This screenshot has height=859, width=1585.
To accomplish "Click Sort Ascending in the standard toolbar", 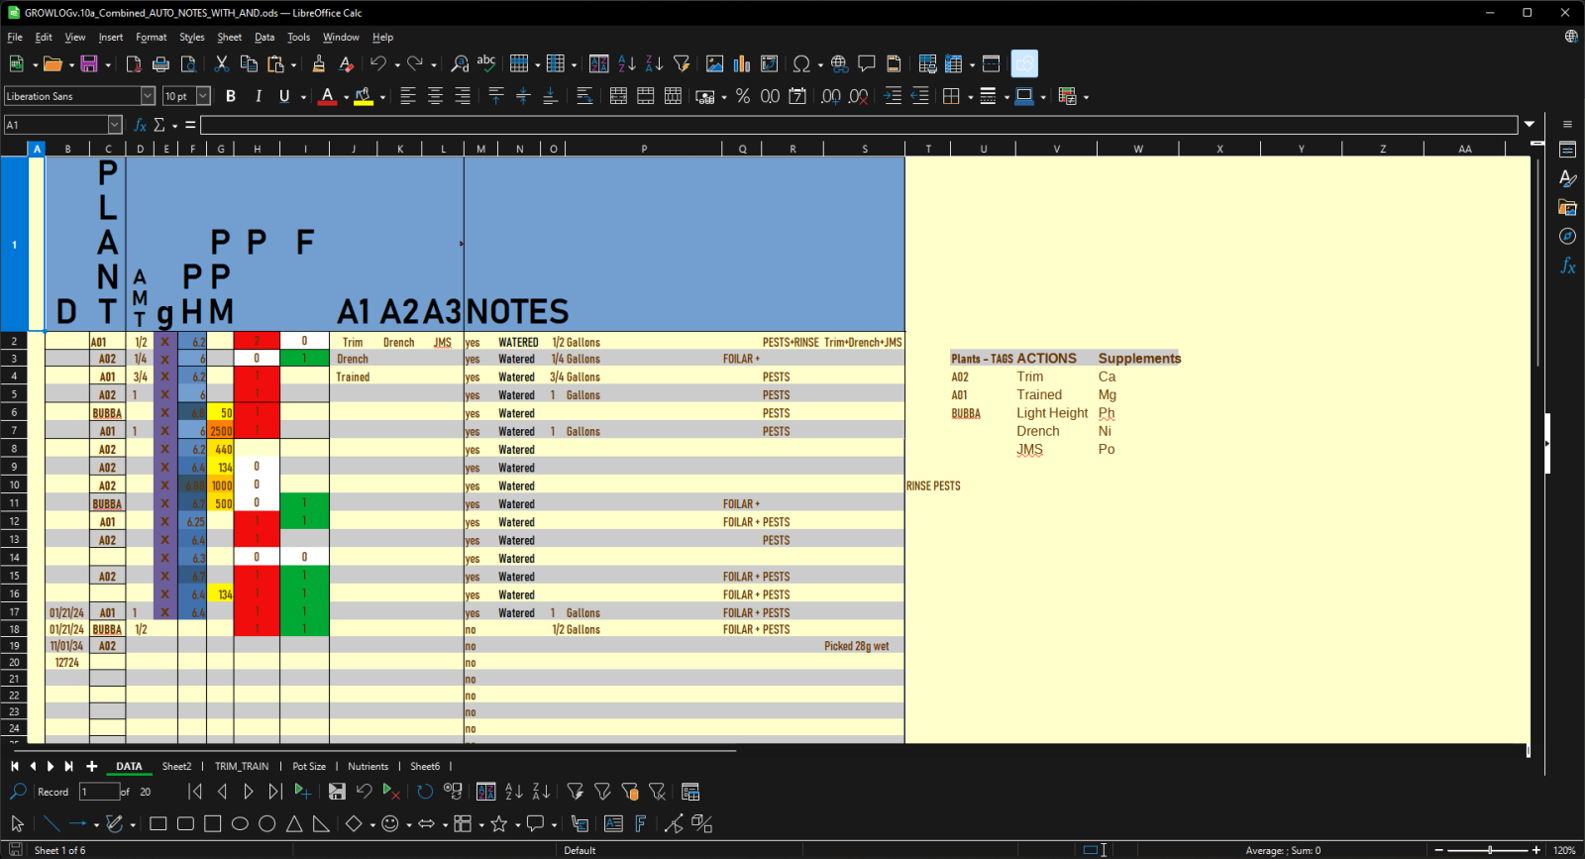I will [627, 64].
